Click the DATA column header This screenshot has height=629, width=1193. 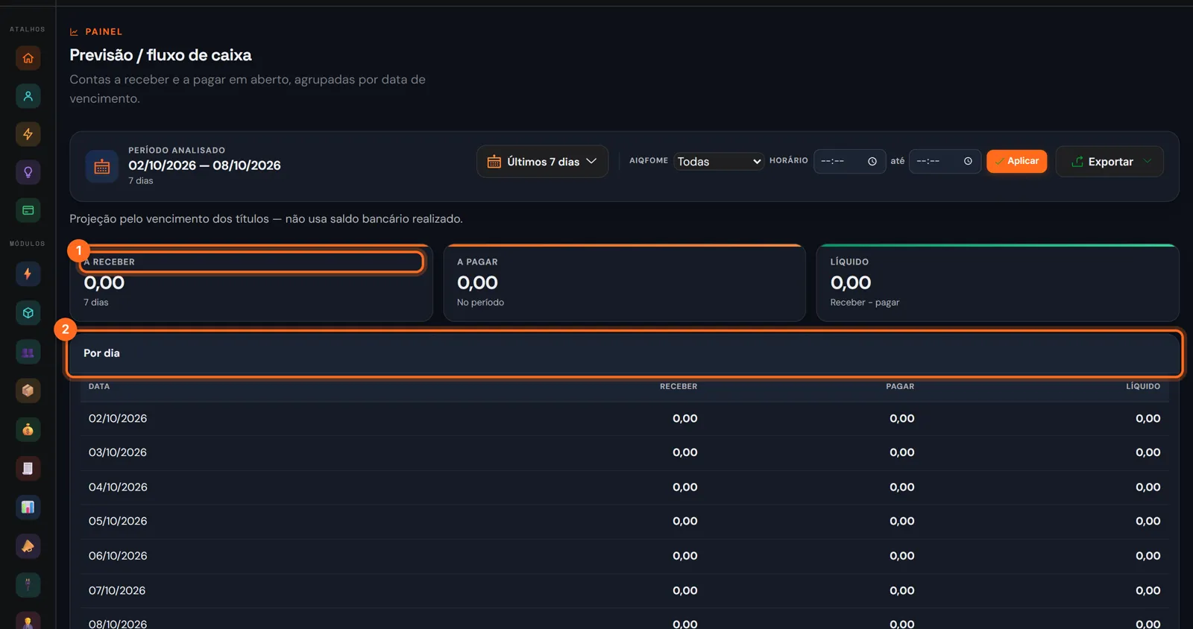(x=99, y=387)
